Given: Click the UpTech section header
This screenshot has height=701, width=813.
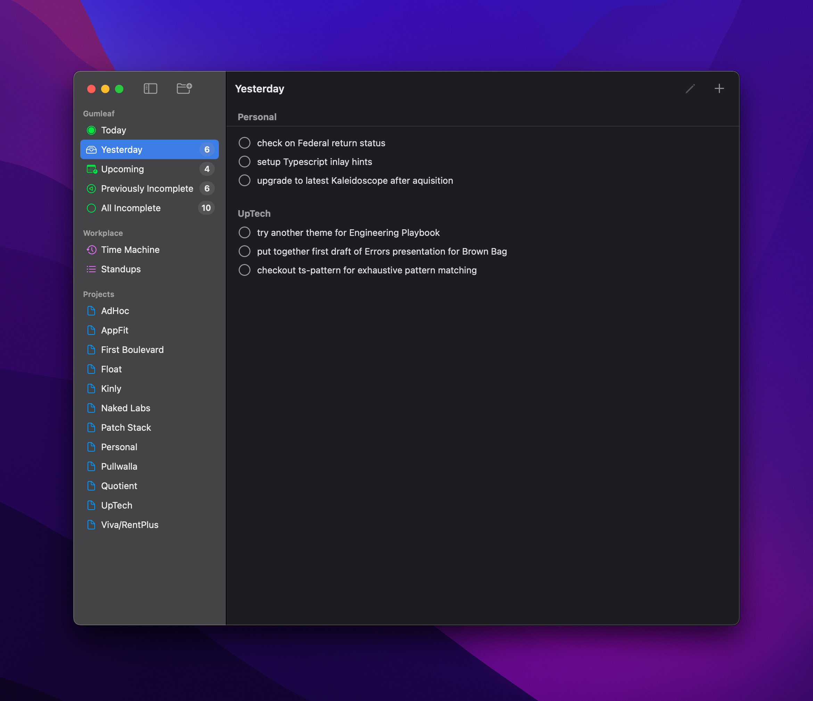Looking at the screenshot, I should [x=254, y=214].
